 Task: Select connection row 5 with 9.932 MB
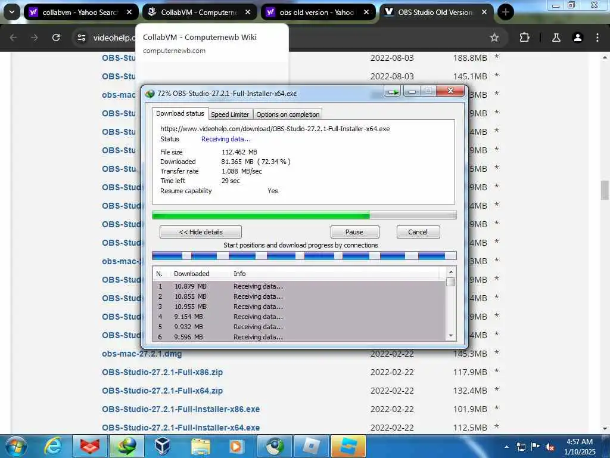299,327
